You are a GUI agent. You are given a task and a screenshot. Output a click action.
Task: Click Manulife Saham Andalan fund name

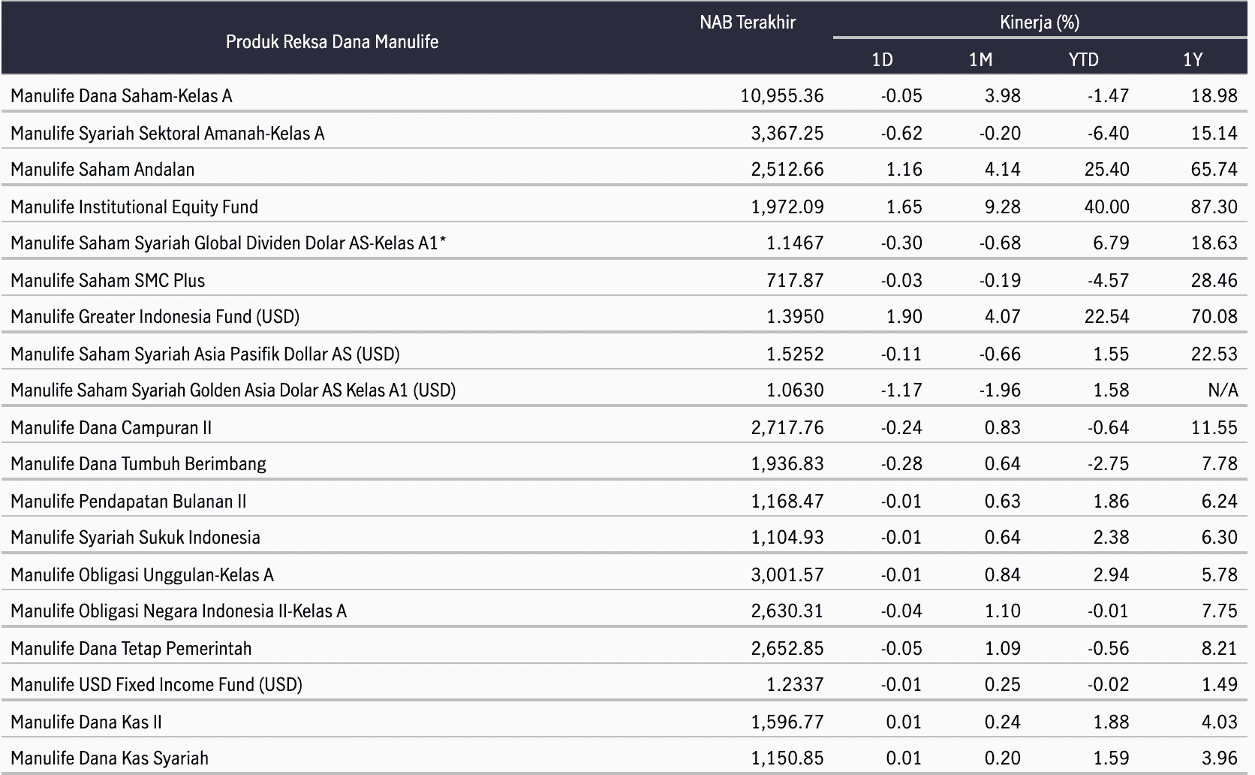[x=102, y=169]
